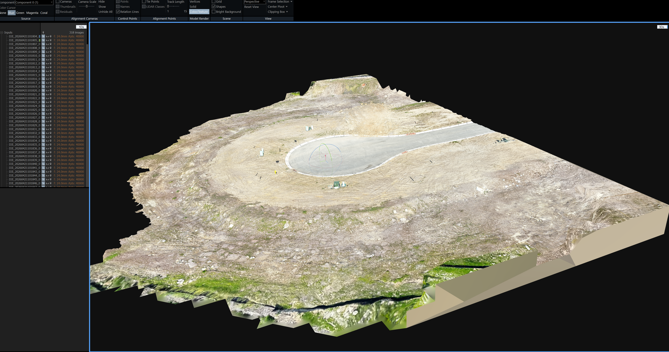Select the Solid render mode
This screenshot has width=669, height=352.
pyautogui.click(x=193, y=7)
